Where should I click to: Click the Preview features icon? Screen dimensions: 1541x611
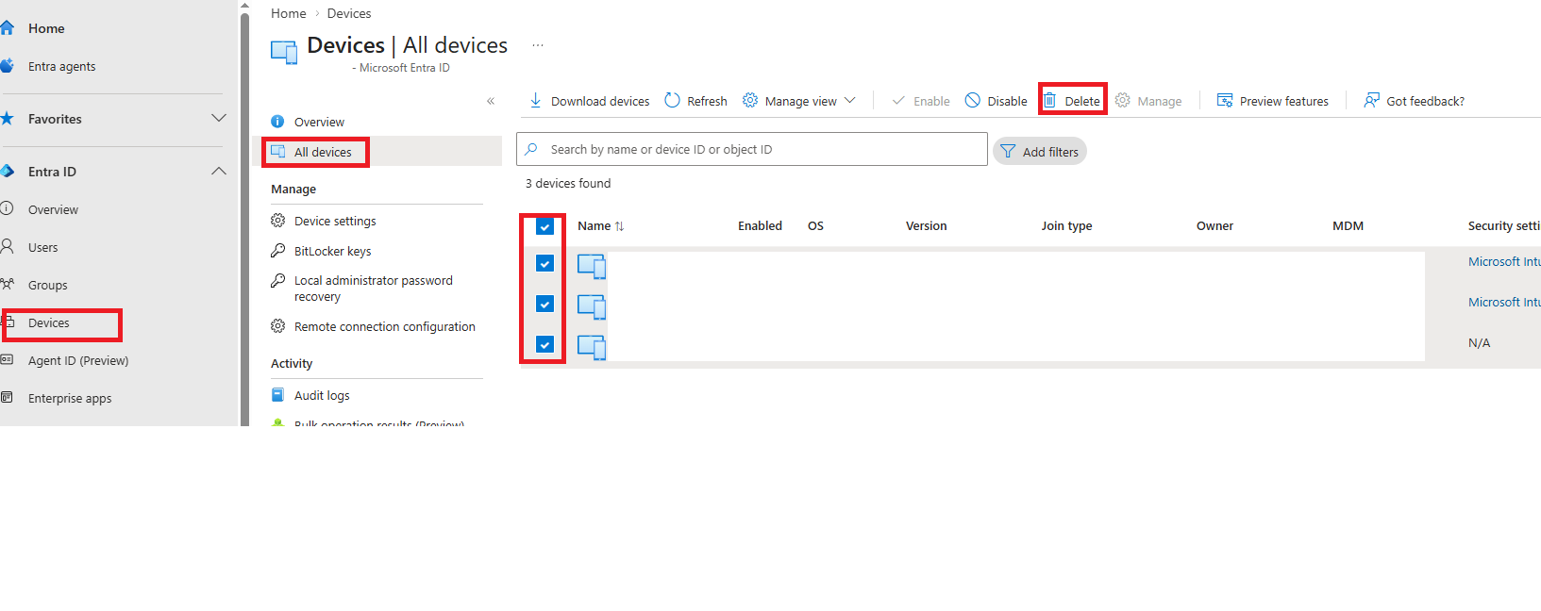[1225, 100]
